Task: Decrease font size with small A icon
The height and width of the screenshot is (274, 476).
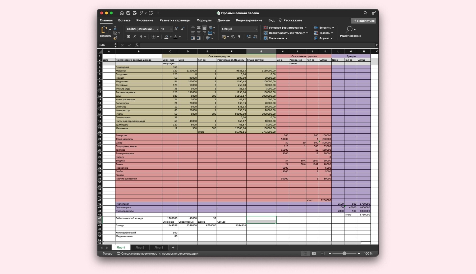Action: [182, 29]
